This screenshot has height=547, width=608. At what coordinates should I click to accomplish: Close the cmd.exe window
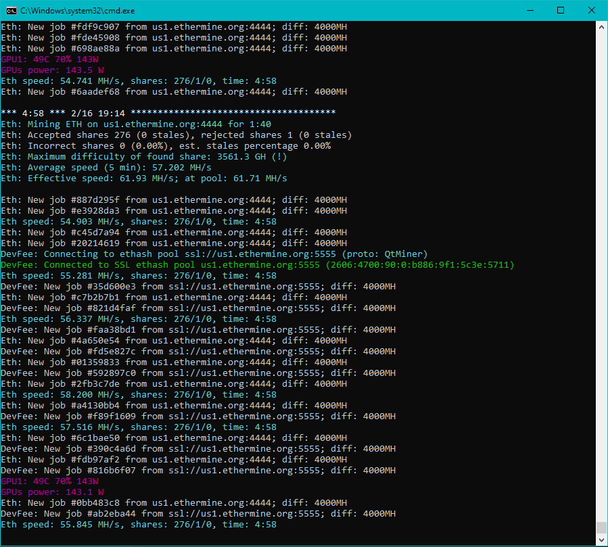click(591, 10)
